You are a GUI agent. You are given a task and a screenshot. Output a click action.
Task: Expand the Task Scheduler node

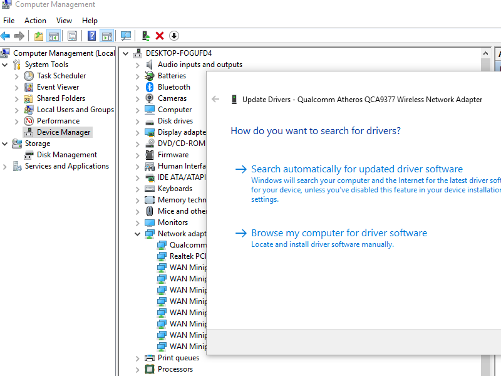[x=17, y=76]
